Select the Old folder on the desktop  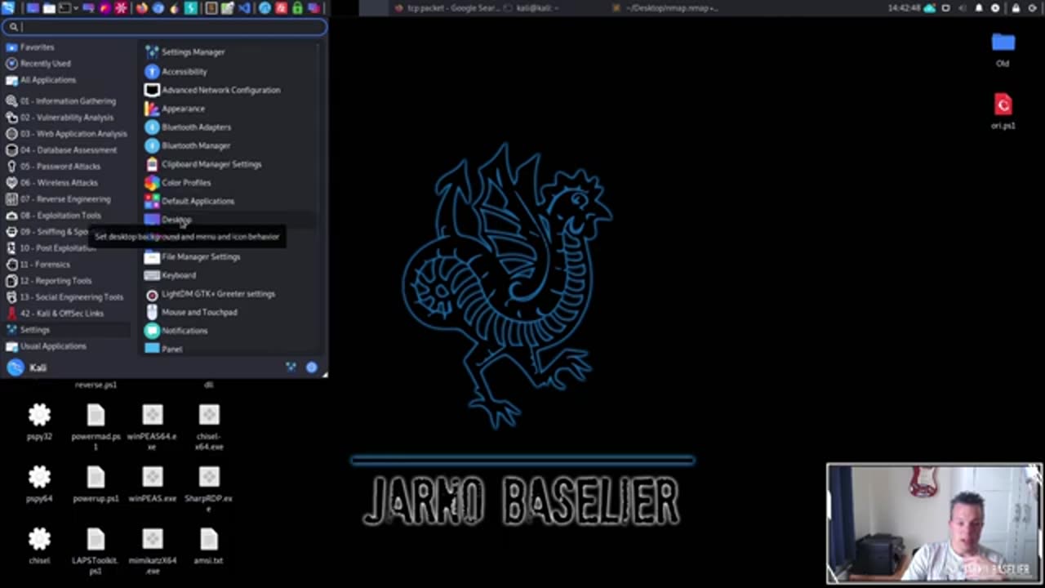(x=1003, y=49)
